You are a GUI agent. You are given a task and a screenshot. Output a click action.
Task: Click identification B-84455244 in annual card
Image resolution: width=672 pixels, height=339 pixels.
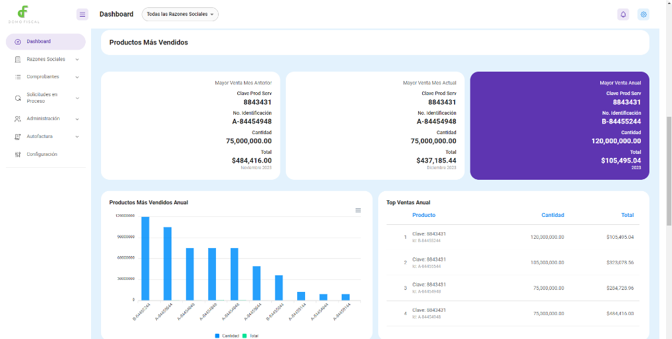(x=621, y=121)
